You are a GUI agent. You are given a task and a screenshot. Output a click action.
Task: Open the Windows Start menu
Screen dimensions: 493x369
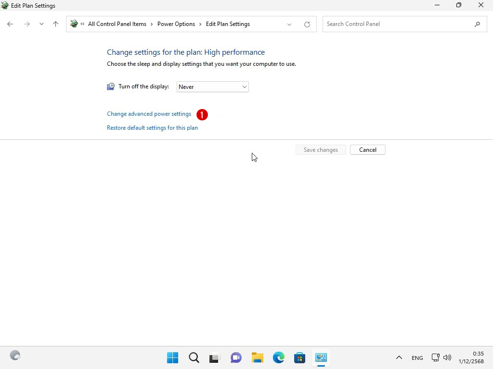[x=172, y=357]
